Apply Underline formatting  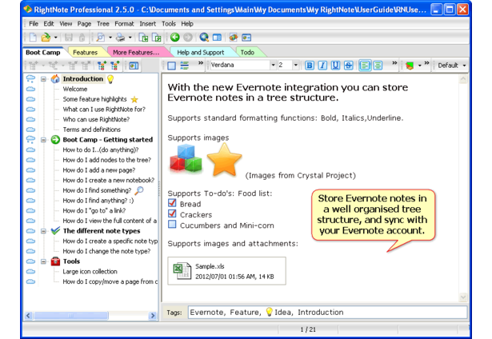point(335,66)
